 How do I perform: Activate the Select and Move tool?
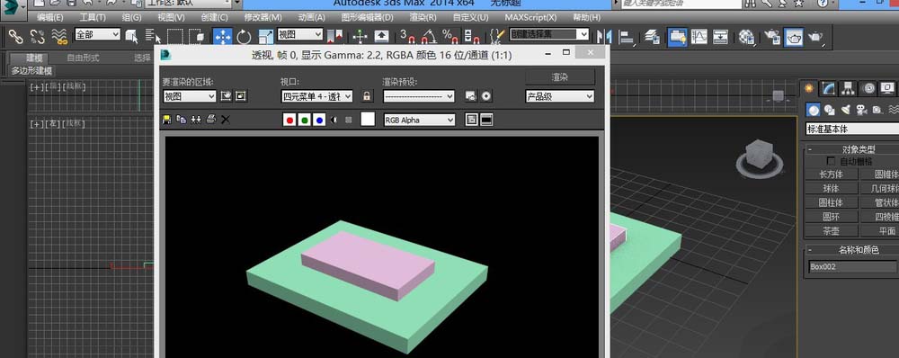(222, 37)
